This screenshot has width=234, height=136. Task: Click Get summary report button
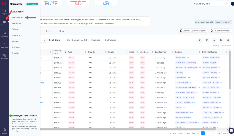coord(220,31)
